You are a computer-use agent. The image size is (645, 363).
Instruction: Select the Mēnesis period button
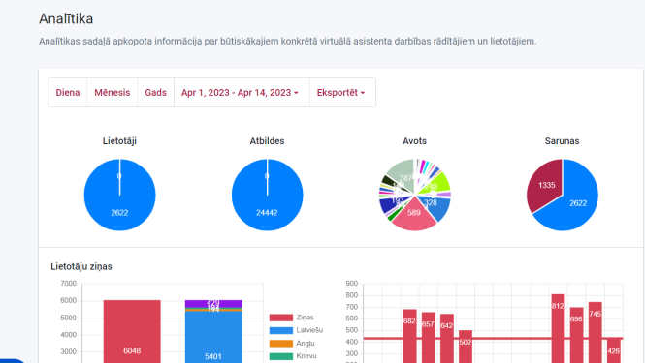click(x=112, y=92)
